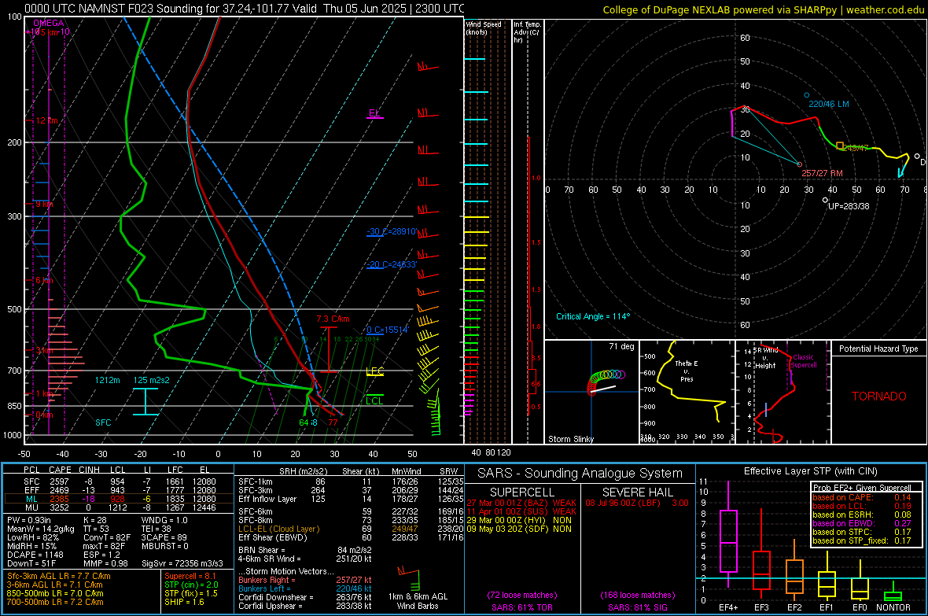Click the cyan 1212m label
The image size is (928, 616).
[107, 380]
